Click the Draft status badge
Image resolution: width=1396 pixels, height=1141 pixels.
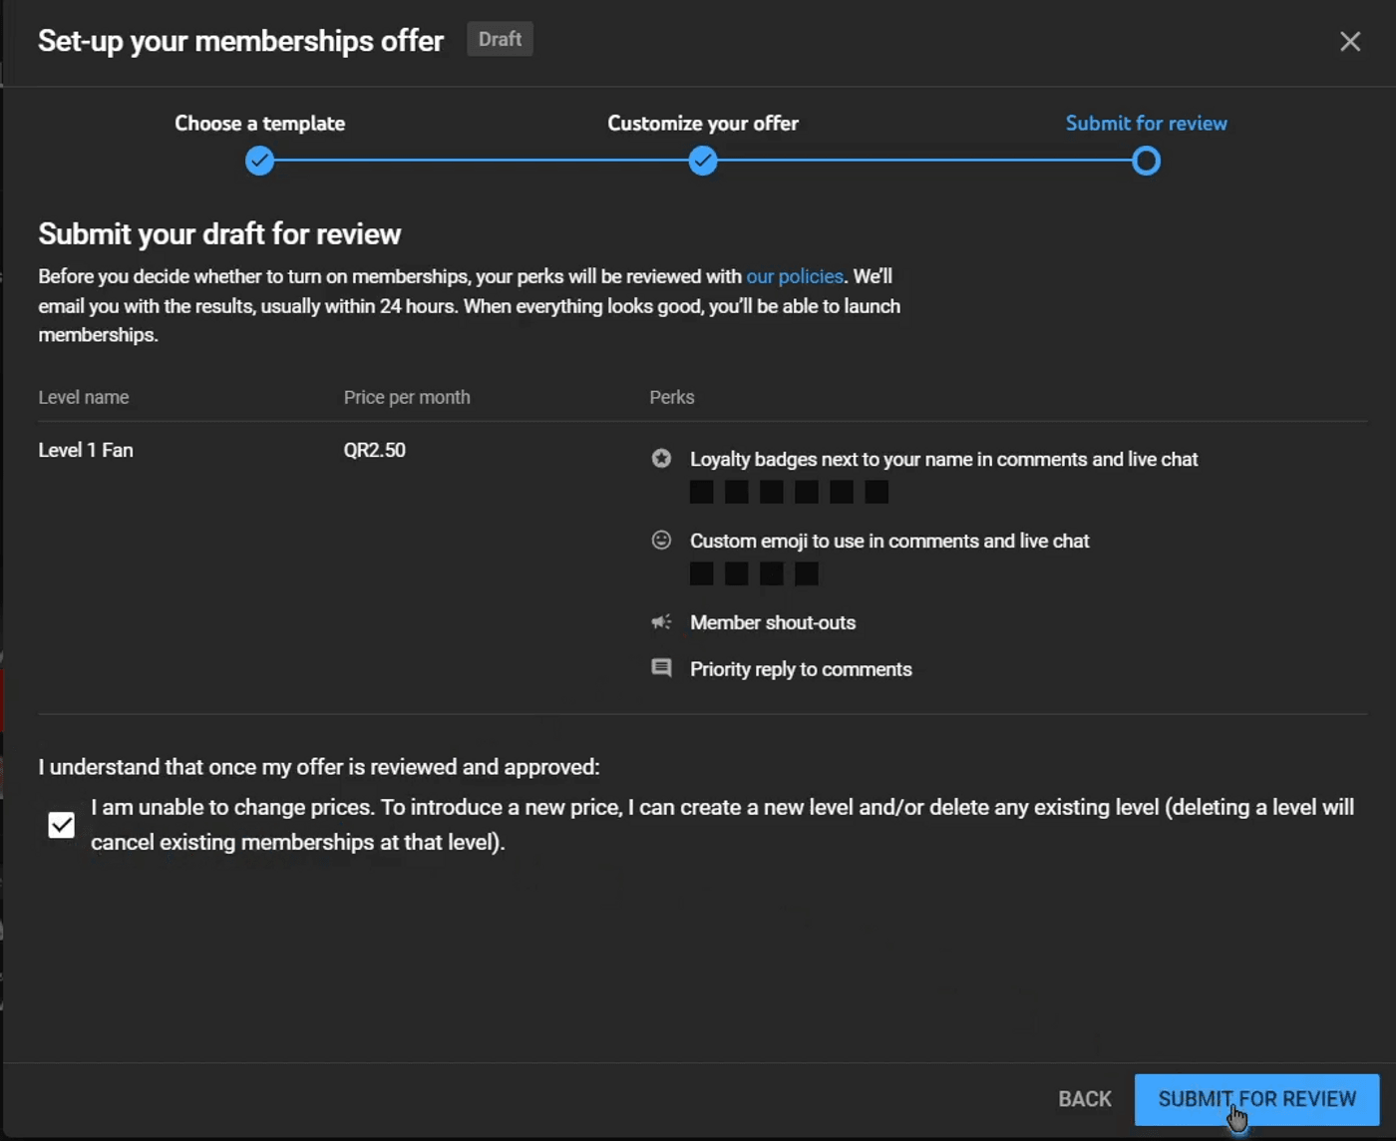click(x=500, y=40)
